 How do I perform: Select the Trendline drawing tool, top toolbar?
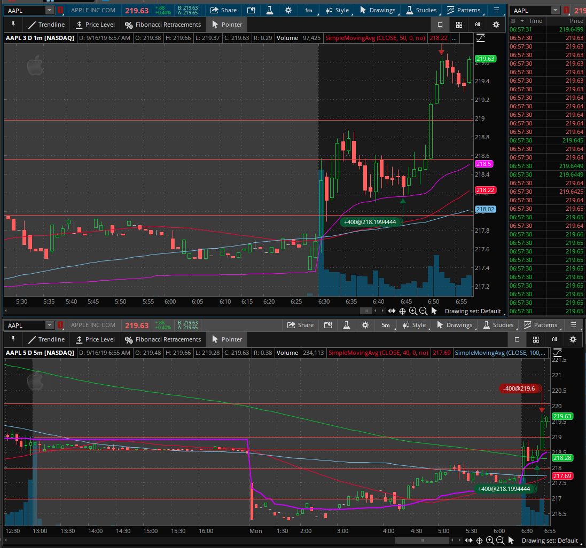coord(46,25)
